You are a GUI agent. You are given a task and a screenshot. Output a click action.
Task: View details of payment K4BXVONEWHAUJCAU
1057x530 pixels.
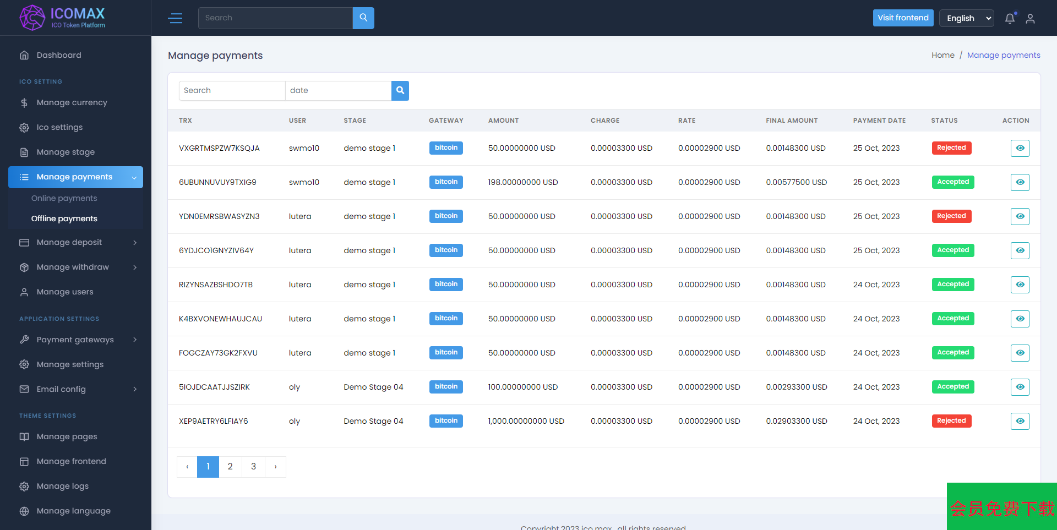[x=1020, y=319]
